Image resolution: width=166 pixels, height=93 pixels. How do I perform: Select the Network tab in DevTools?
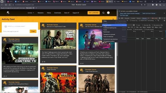click(x=144, y=18)
